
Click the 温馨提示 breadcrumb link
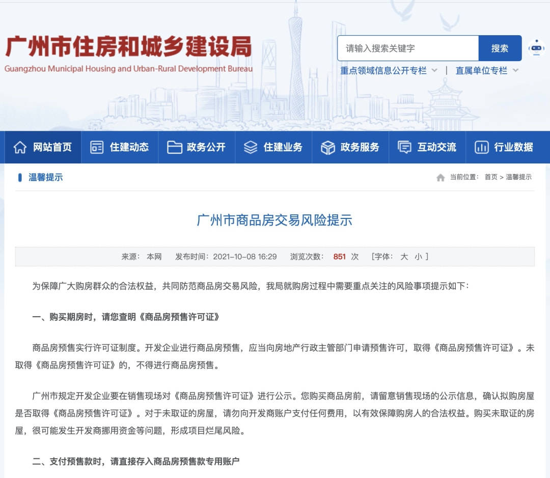click(x=518, y=177)
